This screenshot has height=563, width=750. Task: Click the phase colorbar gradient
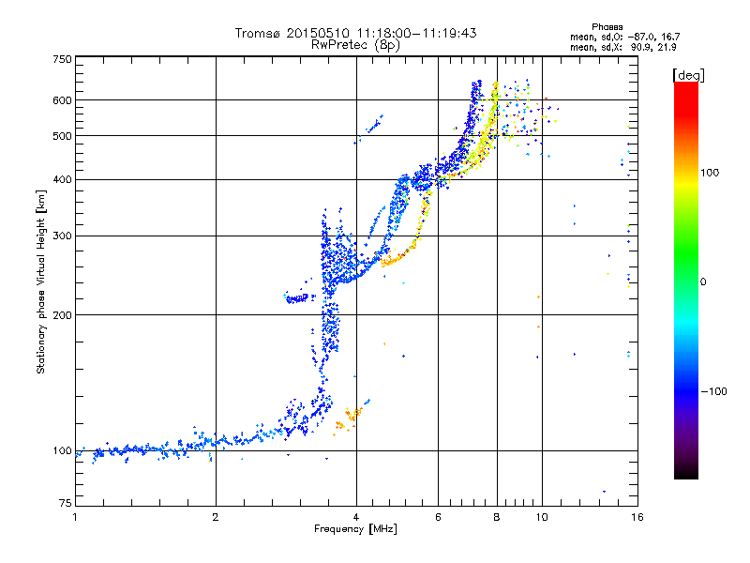coord(686,281)
